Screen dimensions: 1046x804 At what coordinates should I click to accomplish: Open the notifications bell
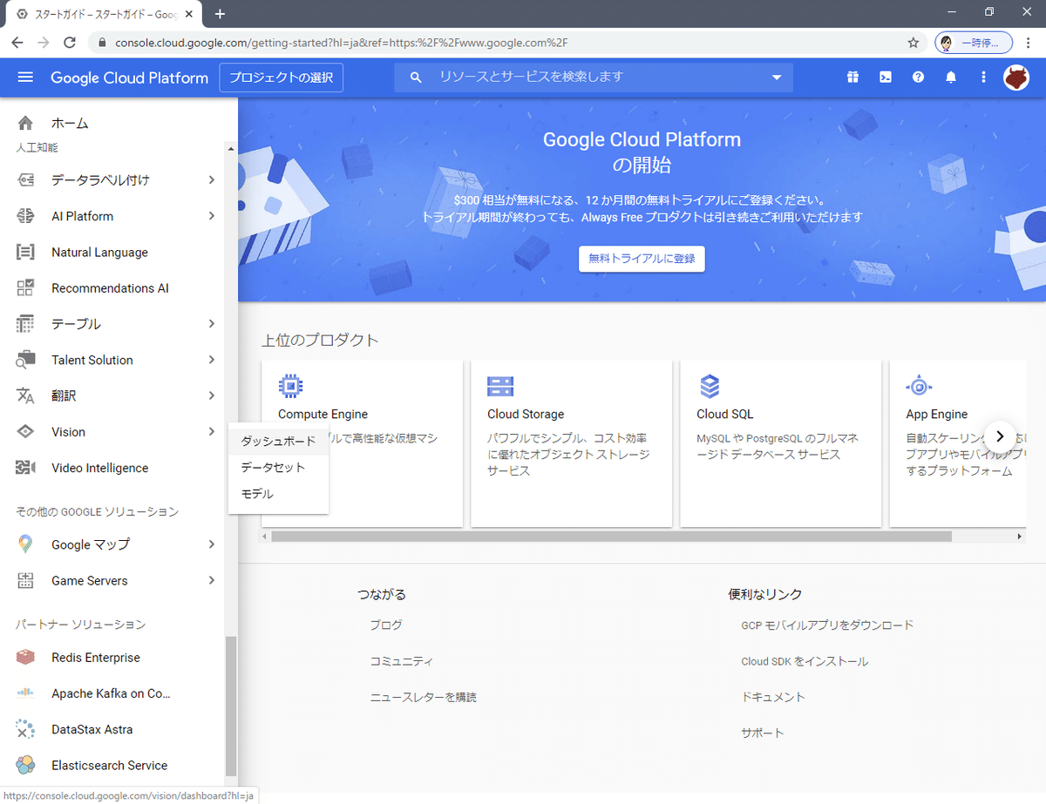tap(951, 78)
